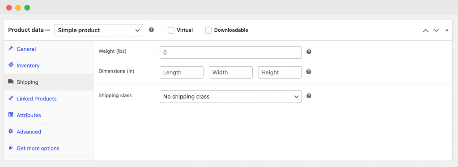
Task: Open the No shipping class dropdown
Action: pos(231,97)
